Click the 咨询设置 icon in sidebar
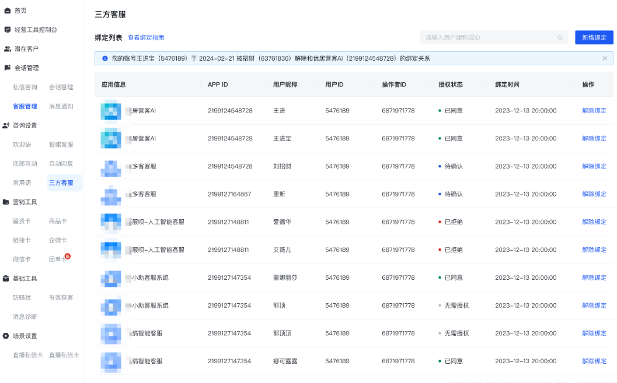Image resolution: width=617 pixels, height=383 pixels. point(6,125)
